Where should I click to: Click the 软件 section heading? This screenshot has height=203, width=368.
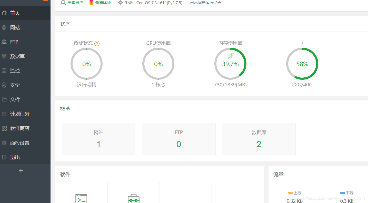(65, 174)
